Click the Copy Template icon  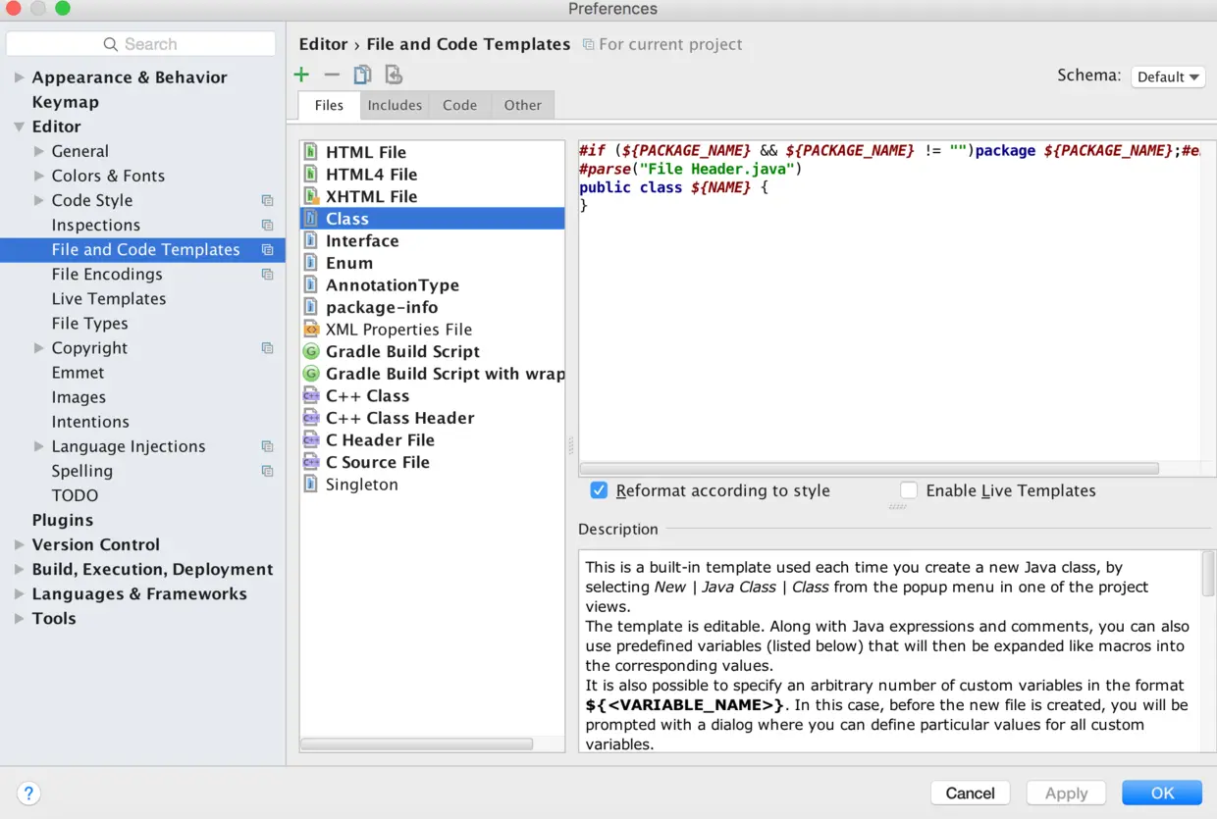(362, 75)
